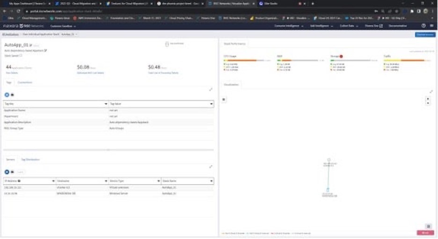Open the Device Type column filter dropdown

(158, 180)
